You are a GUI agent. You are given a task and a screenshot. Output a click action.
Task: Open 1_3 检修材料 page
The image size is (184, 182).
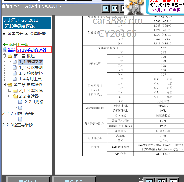(x=31, y=73)
